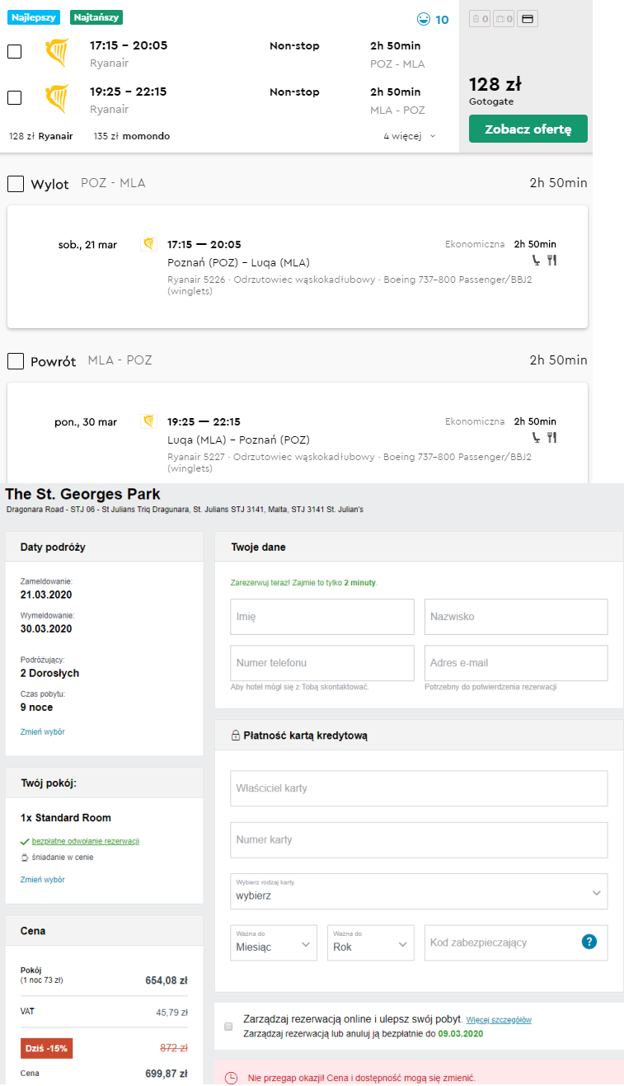Click the 135 zł momondo price offer
The height and width of the screenshot is (1086, 624).
point(132,136)
